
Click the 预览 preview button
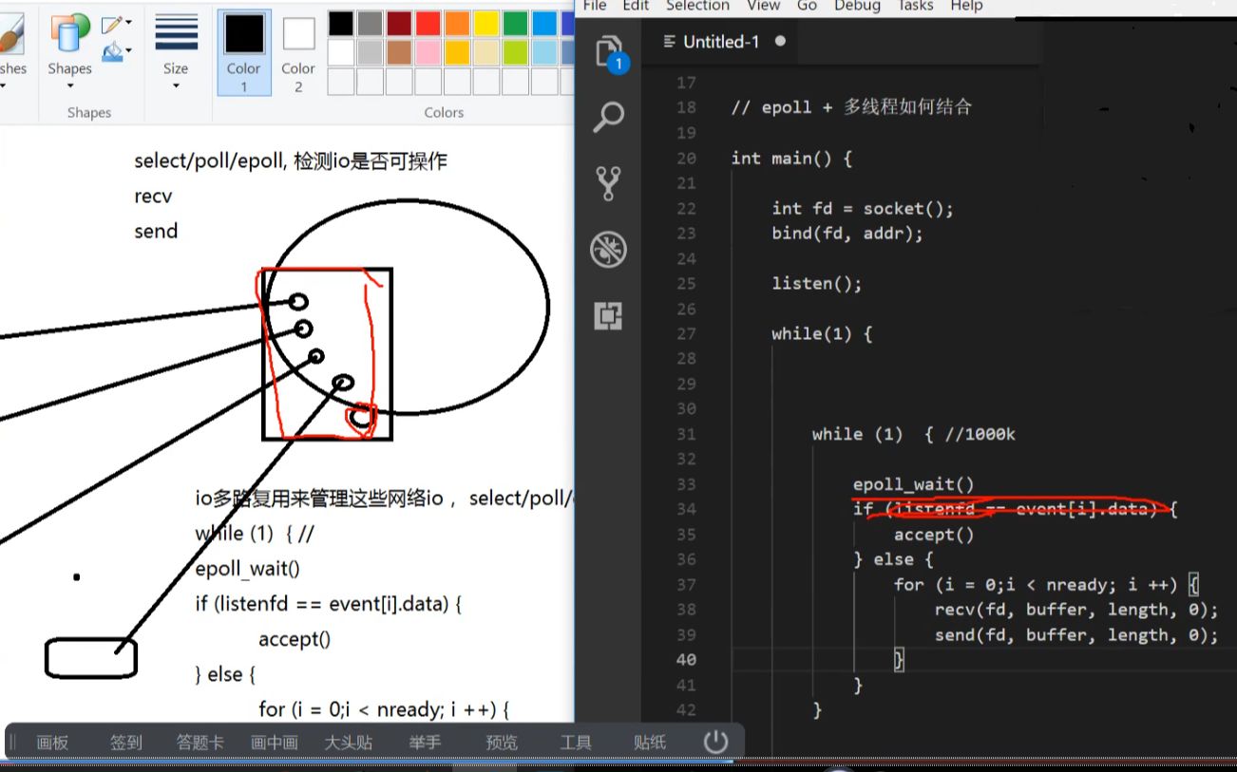[x=501, y=742]
